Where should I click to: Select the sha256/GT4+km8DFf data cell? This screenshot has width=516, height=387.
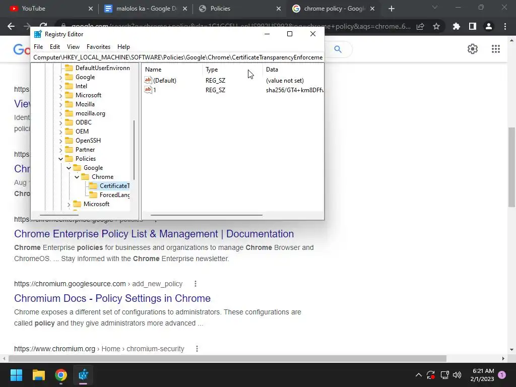294,90
